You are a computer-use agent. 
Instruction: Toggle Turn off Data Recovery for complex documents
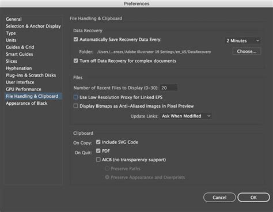tap(76, 60)
